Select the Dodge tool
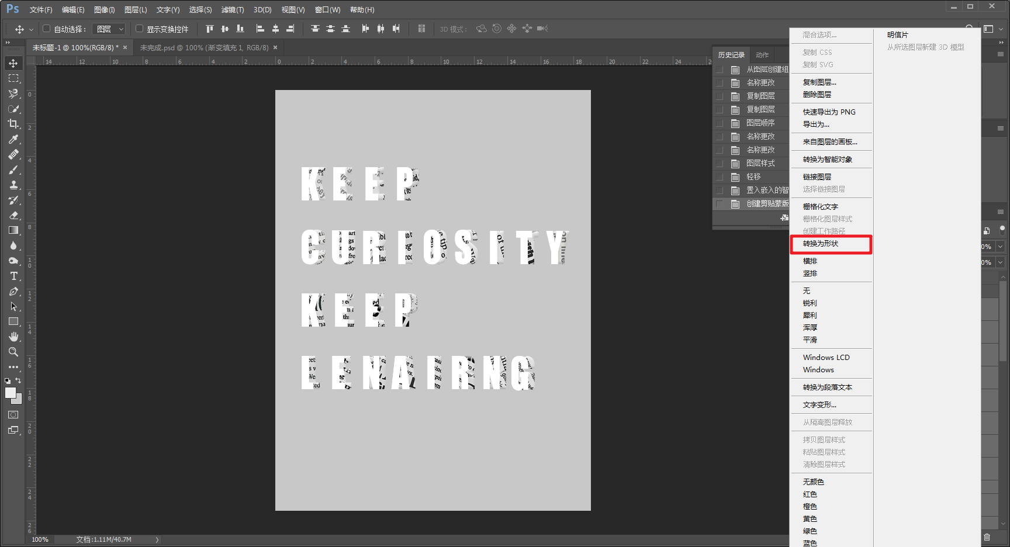This screenshot has height=547, width=1010. click(x=13, y=261)
